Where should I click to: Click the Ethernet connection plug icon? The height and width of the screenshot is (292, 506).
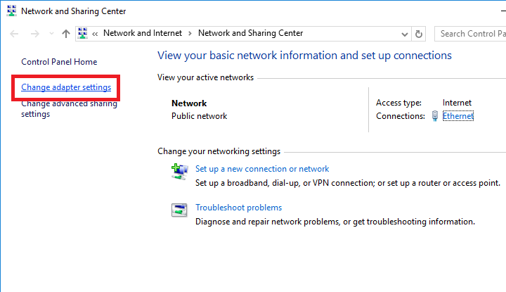[435, 116]
